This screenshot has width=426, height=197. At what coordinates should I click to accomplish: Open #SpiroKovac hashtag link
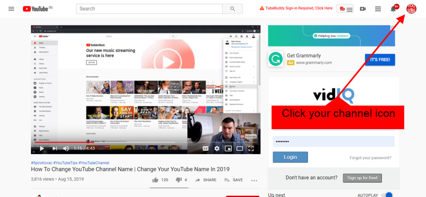point(42,163)
